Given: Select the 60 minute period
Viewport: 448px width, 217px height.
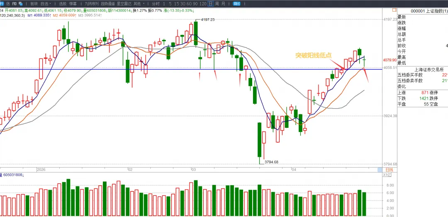Looking at the screenshot, I should click(x=189, y=4).
